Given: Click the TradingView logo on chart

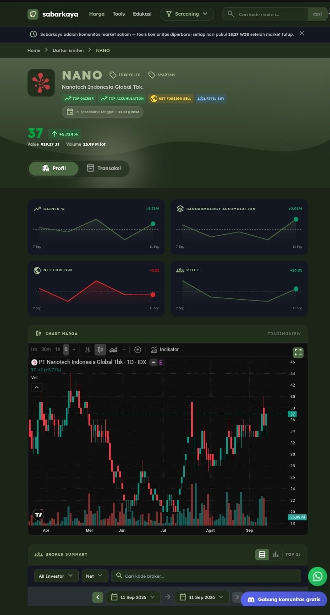Looking at the screenshot, I should click(38, 515).
